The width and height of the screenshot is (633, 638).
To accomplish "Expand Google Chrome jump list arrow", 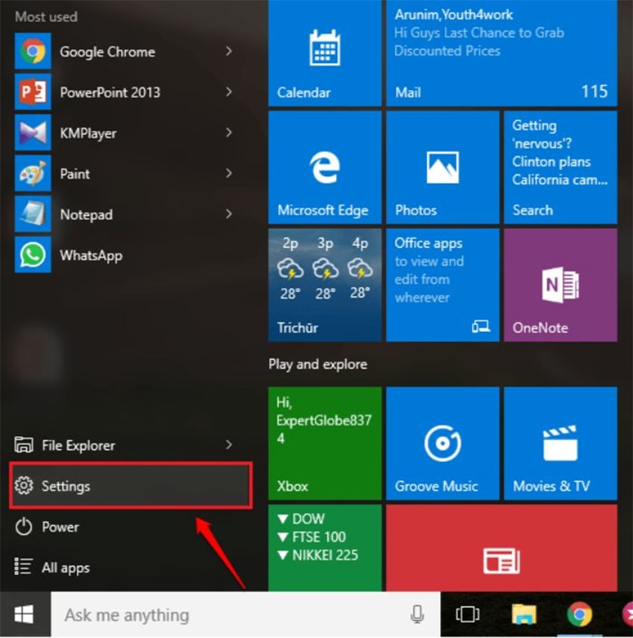I will click(x=228, y=52).
